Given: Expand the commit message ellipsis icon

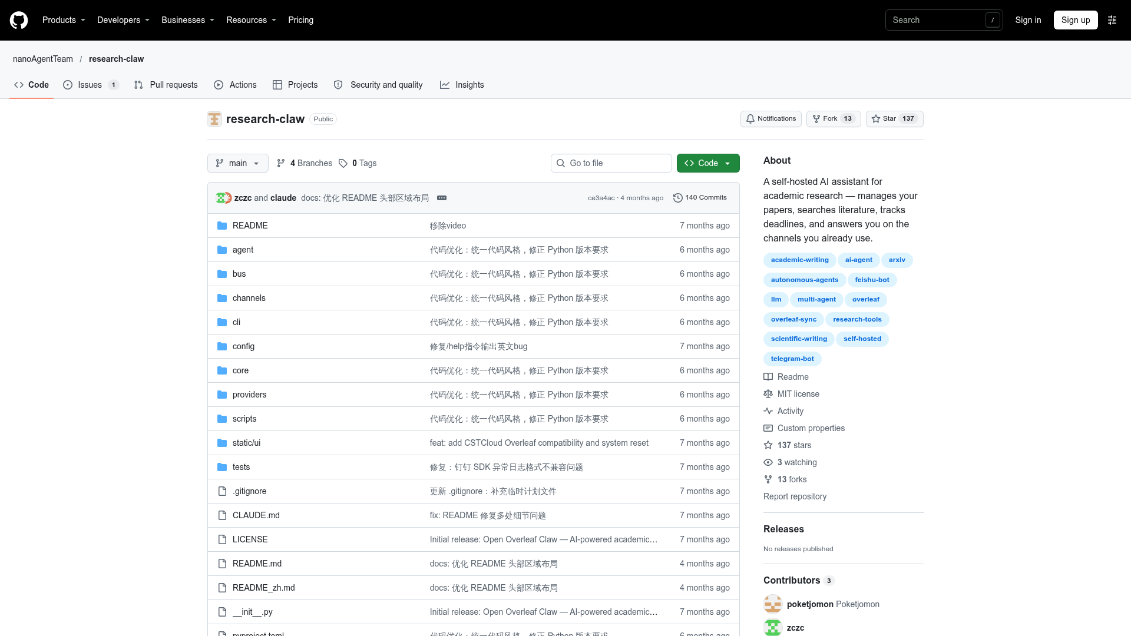Looking at the screenshot, I should coord(442,198).
